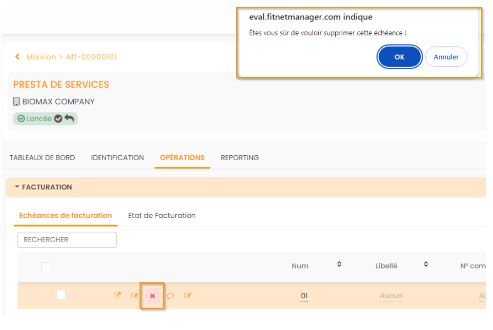Click the building icon beside BIOMAX COMPANY
Image resolution: width=493 pixels, height=330 pixels.
point(17,102)
